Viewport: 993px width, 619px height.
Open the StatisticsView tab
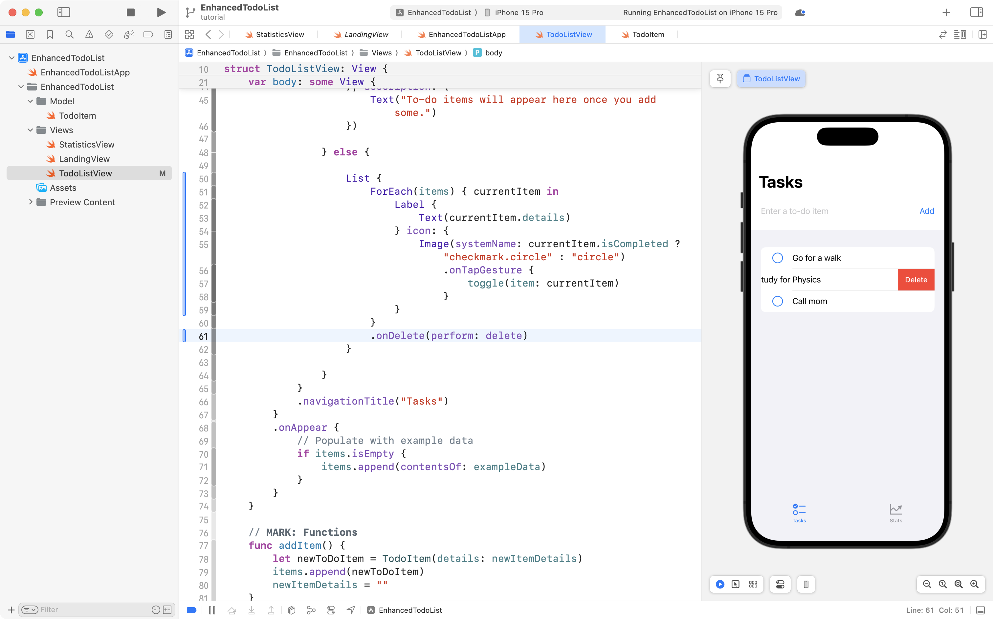click(x=280, y=34)
